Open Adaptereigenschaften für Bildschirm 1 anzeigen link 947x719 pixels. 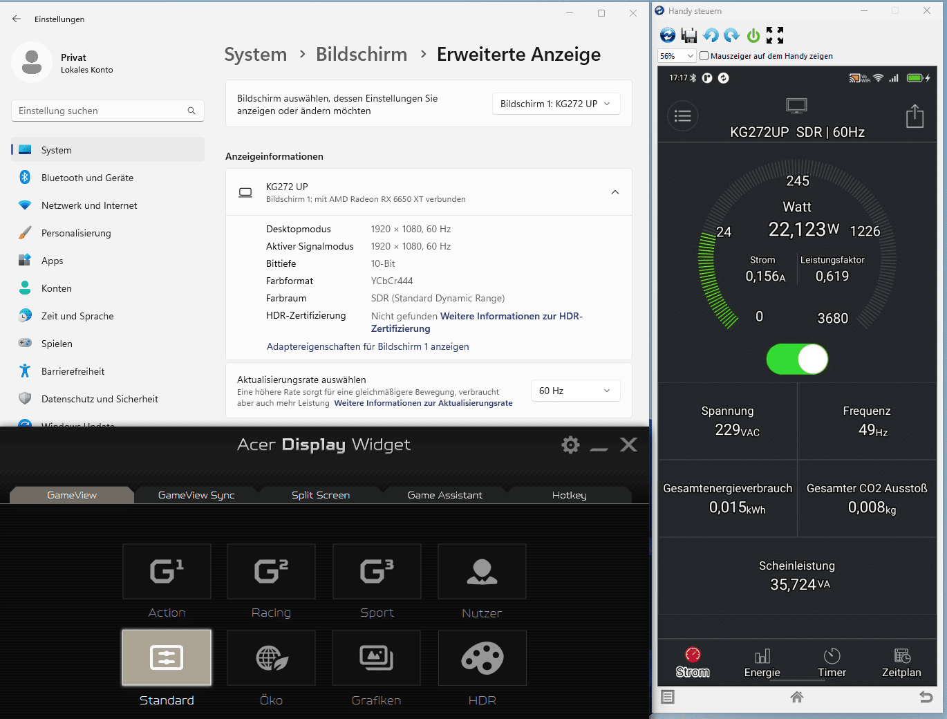pos(368,346)
